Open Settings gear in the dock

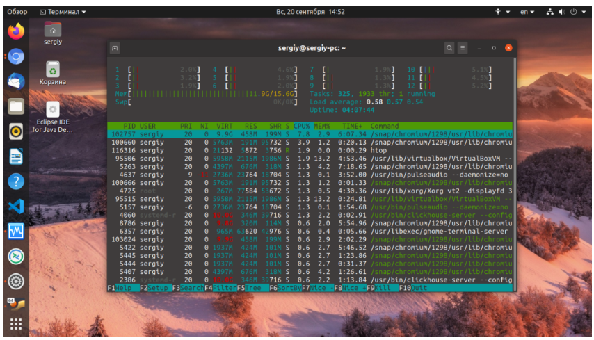16,282
